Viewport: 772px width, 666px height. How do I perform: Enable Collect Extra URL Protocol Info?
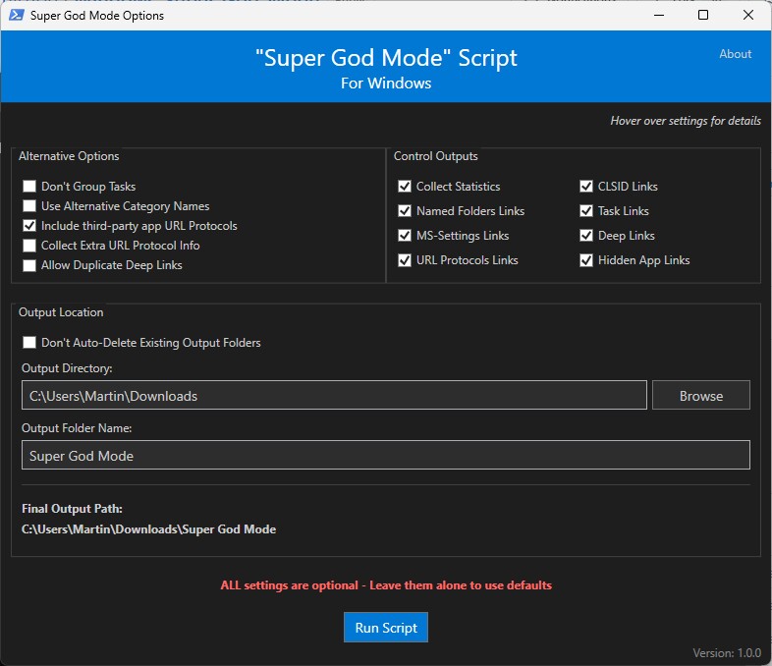(x=30, y=246)
